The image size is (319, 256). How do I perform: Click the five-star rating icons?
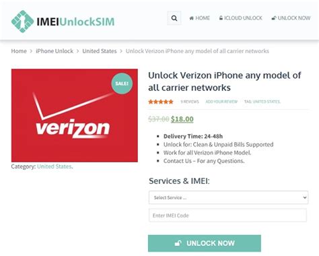tap(161, 102)
